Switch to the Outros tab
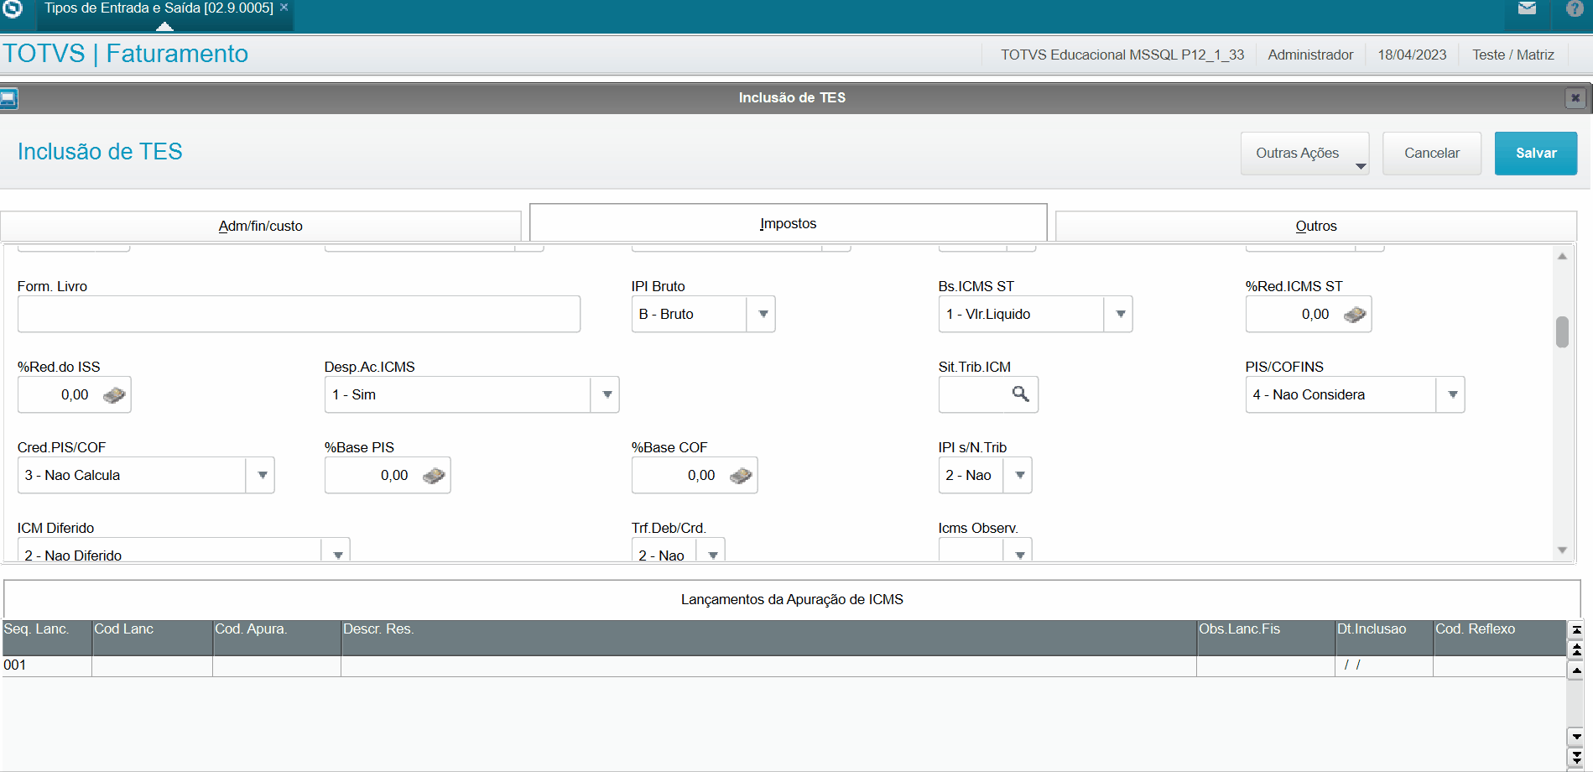 [1315, 226]
